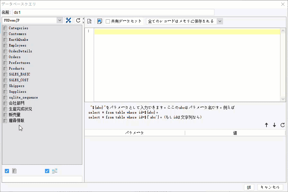Move the parameter down with down arrow

click(x=274, y=125)
